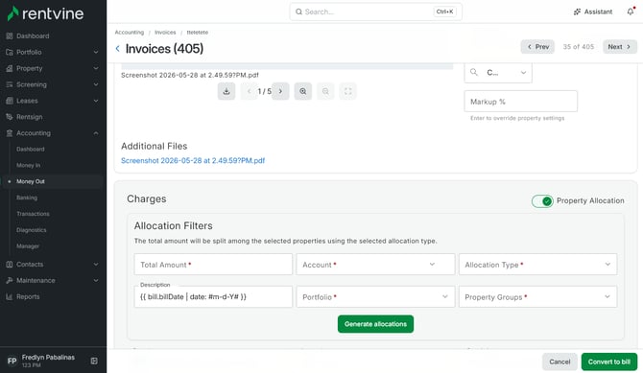Image resolution: width=643 pixels, height=373 pixels.
Task: Click Convert to bill button
Action: click(x=609, y=361)
